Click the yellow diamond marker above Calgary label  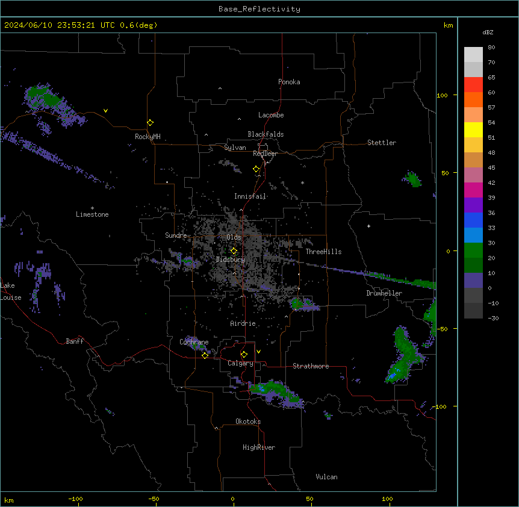click(x=244, y=355)
